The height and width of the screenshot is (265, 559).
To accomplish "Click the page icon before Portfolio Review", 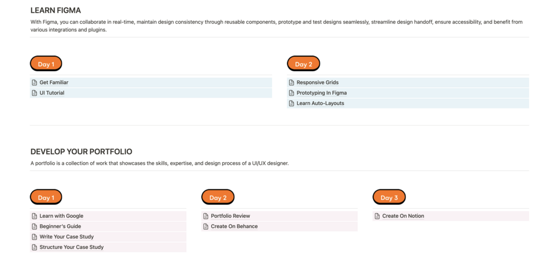I will coord(206,216).
